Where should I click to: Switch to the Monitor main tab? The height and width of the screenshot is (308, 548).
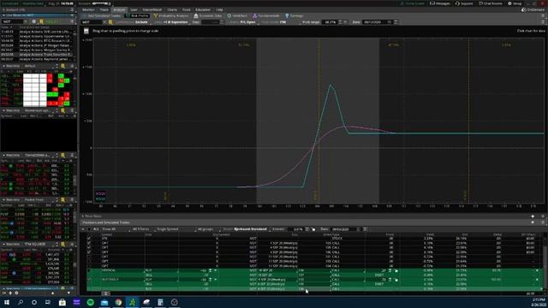click(88, 9)
